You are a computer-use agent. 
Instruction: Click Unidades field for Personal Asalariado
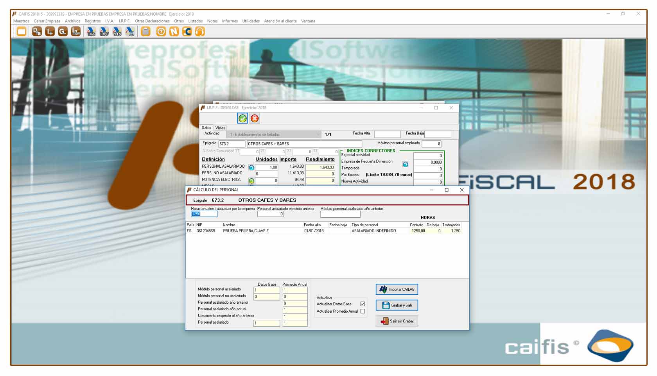click(x=266, y=167)
